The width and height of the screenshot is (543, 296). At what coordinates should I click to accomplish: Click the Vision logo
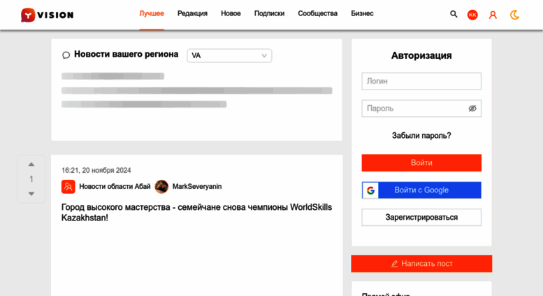tap(47, 15)
